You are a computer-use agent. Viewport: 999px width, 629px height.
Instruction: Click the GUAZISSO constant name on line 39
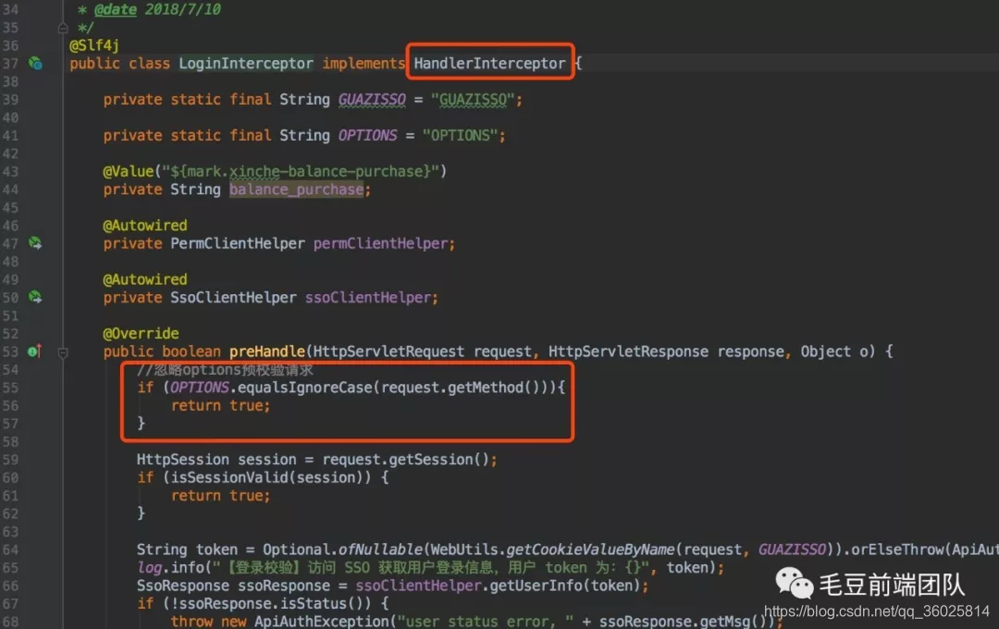372,100
